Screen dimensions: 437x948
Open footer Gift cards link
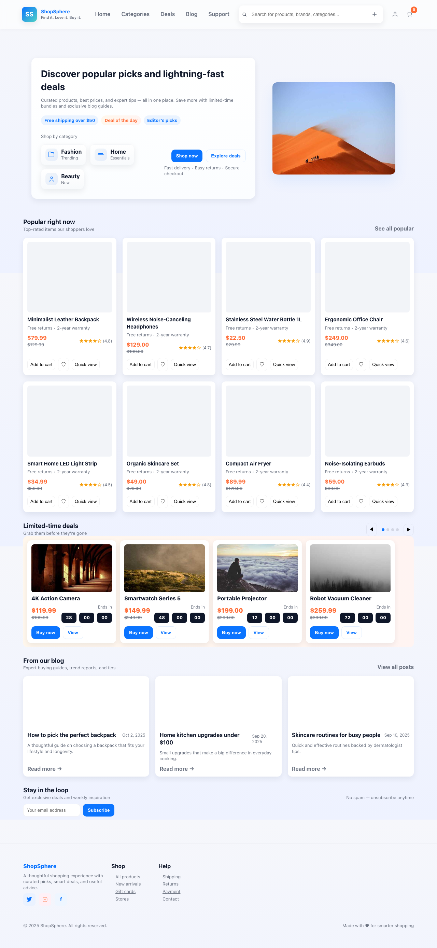tap(125, 891)
